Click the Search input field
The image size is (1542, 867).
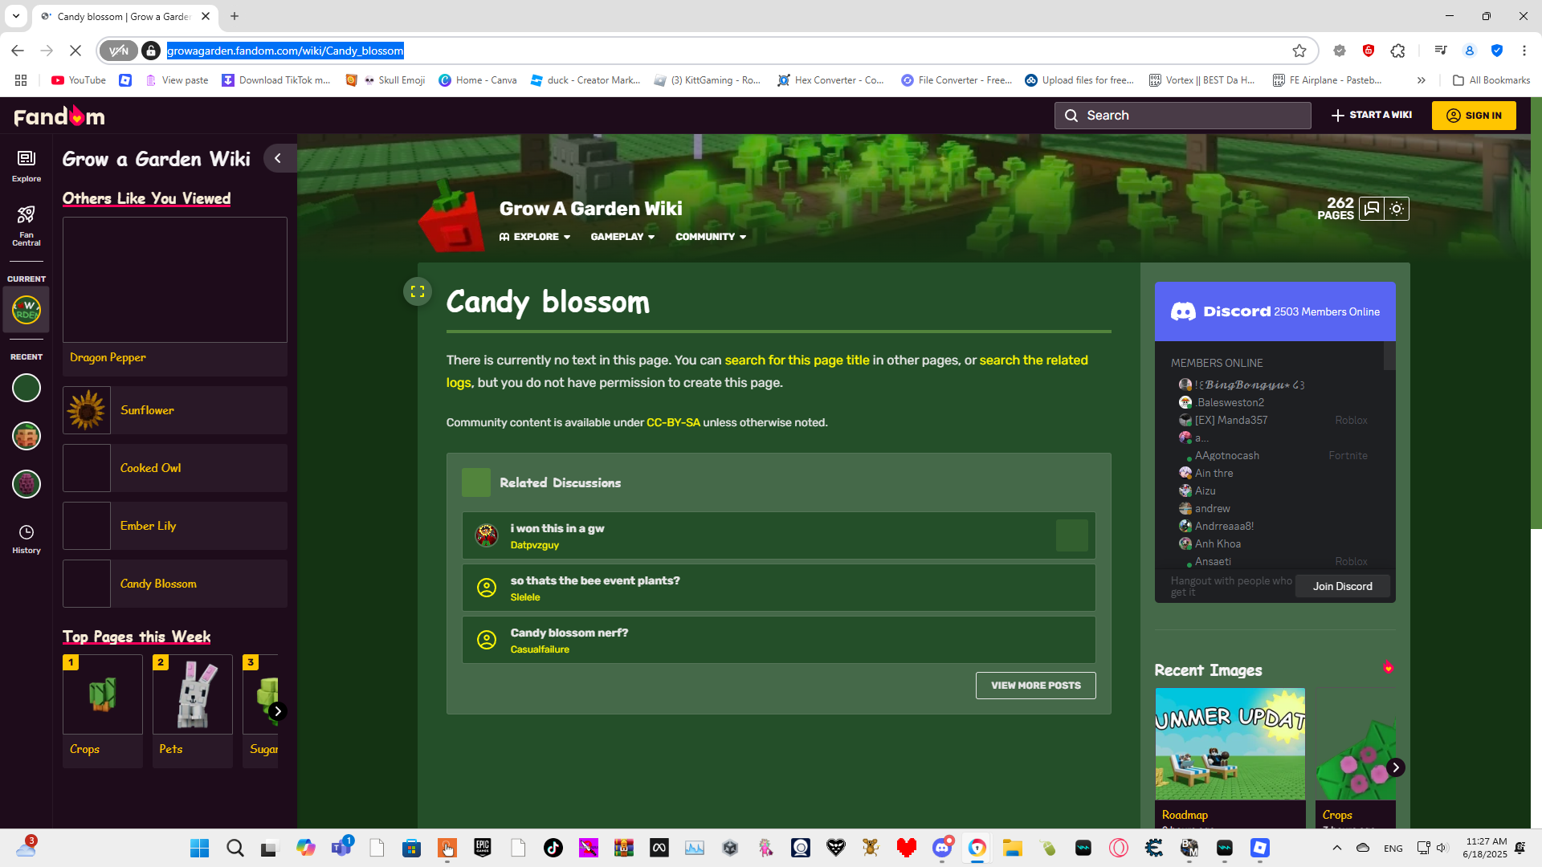pos(1182,116)
